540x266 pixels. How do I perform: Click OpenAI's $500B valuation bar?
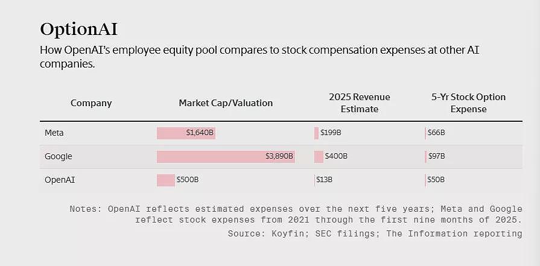point(166,180)
